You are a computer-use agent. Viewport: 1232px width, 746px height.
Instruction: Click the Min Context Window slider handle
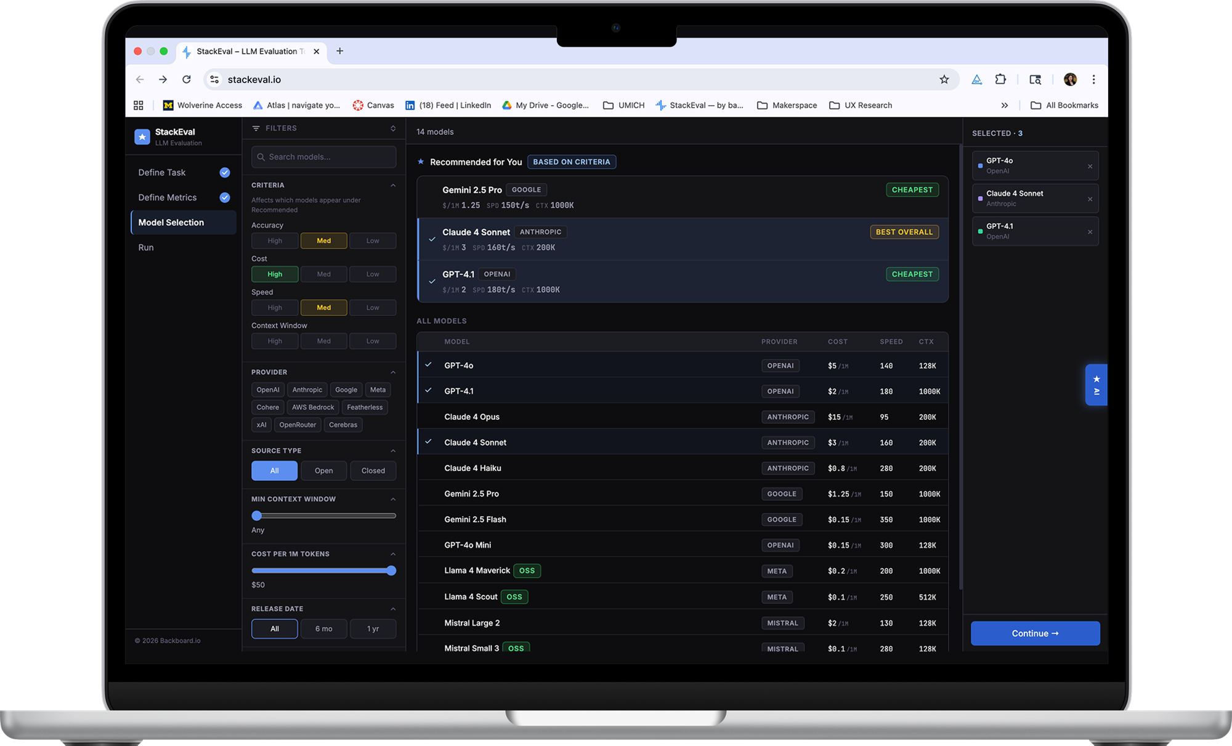pyautogui.click(x=257, y=516)
